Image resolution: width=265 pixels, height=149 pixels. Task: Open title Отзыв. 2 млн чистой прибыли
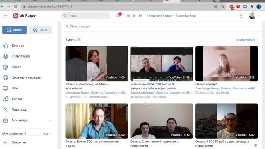pos(154,144)
